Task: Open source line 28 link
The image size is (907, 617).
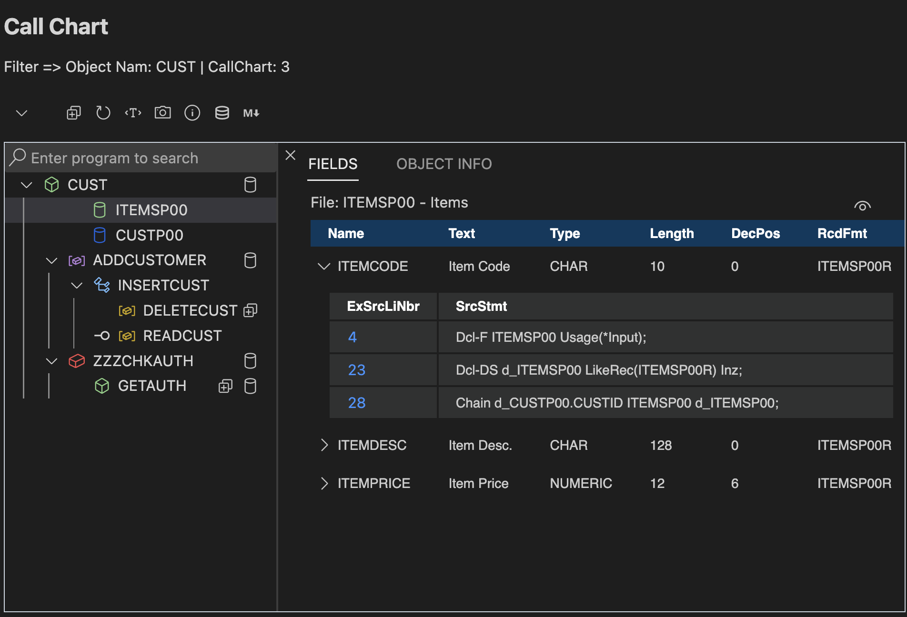Action: (356, 403)
